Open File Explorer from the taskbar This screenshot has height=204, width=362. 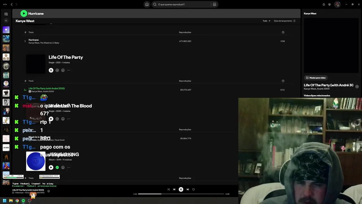(x=11, y=201)
